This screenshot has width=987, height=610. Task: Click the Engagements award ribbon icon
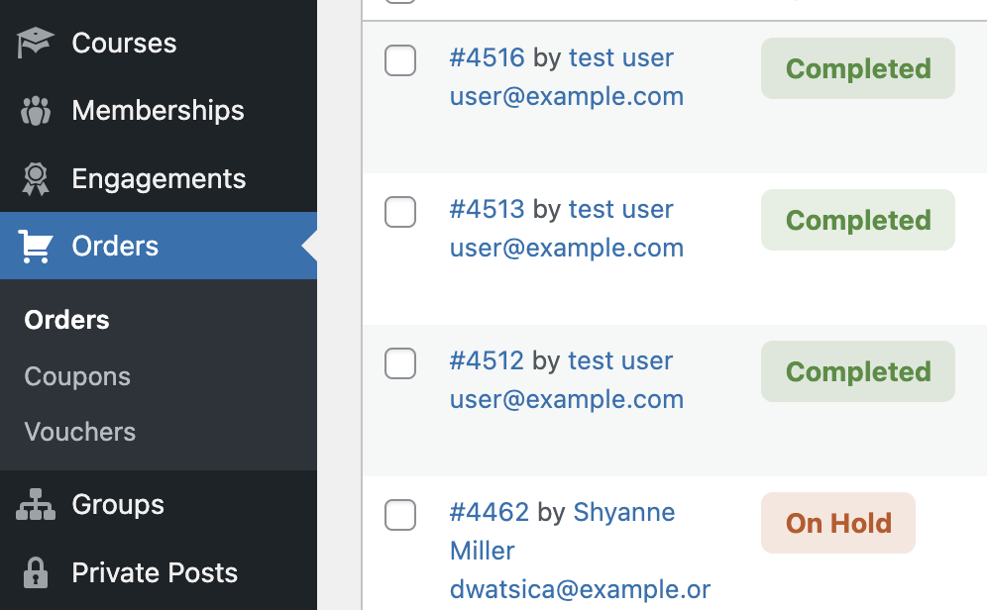point(36,179)
